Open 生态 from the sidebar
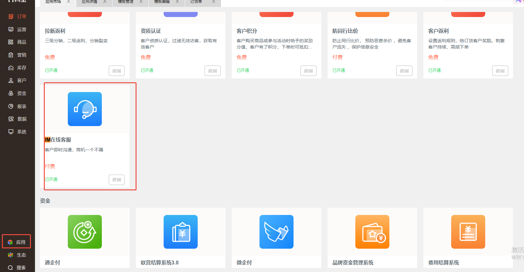This screenshot has width=524, height=272. tap(17, 255)
